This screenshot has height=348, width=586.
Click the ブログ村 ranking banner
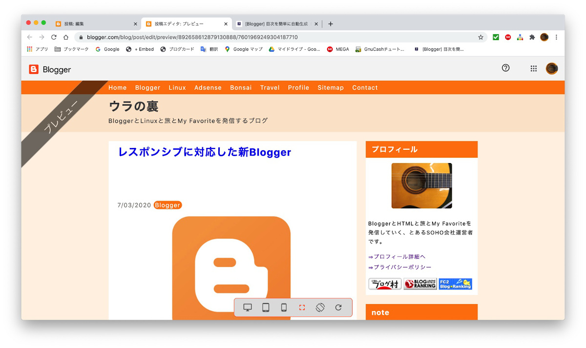385,284
